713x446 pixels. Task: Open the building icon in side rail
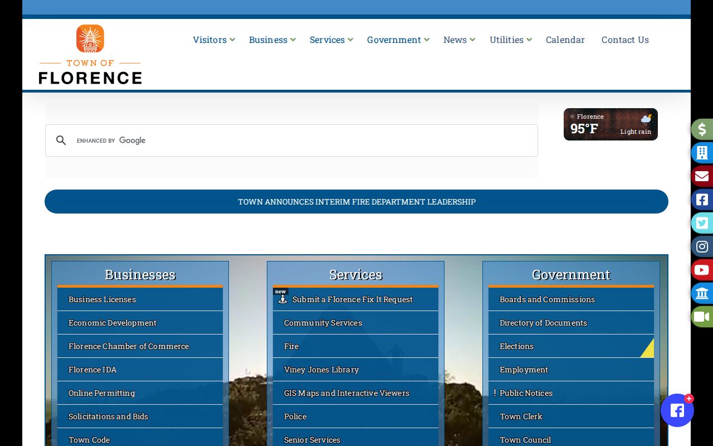click(x=702, y=153)
